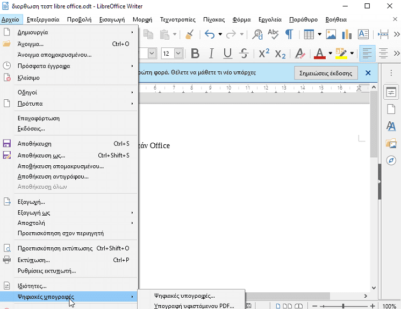
Task: Click the Redo arrow icon
Action: point(231,34)
